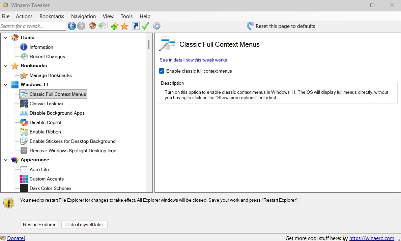The width and height of the screenshot is (401, 241).
Task: Click the Classic Taskbar icon
Action: pyautogui.click(x=24, y=104)
